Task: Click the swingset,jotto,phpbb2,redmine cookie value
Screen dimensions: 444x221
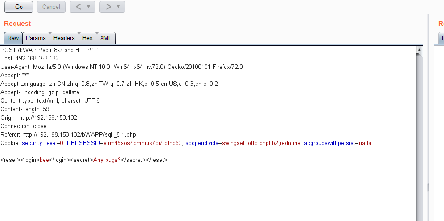Action: pos(261,143)
